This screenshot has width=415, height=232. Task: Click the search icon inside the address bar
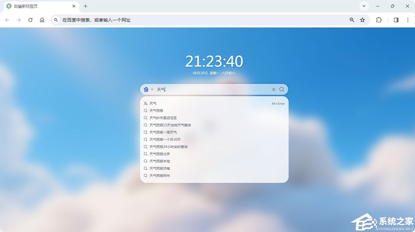pos(56,20)
